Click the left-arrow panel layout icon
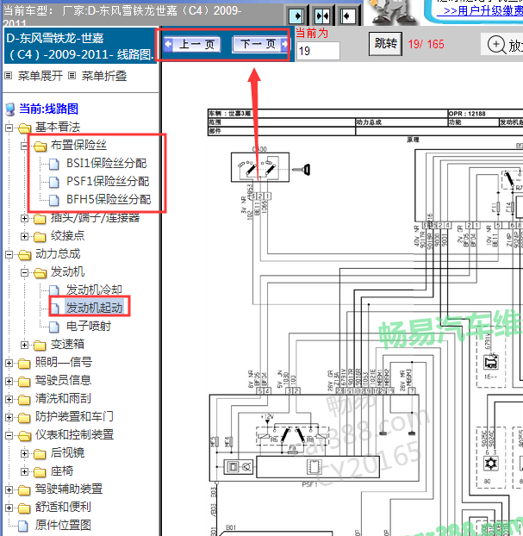 [x=347, y=16]
